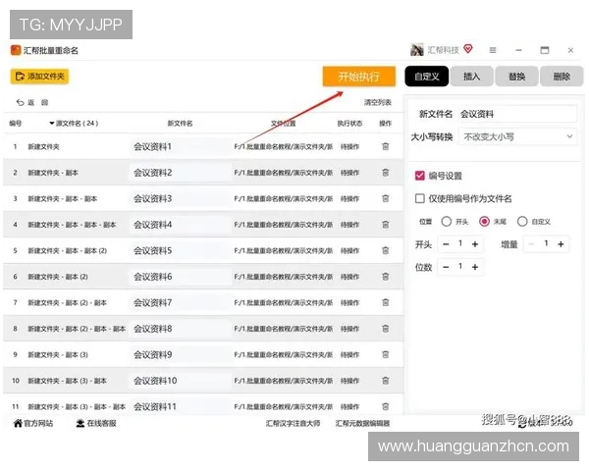Click source name 新建文件夹 - 副本 (3)

(x=58, y=354)
